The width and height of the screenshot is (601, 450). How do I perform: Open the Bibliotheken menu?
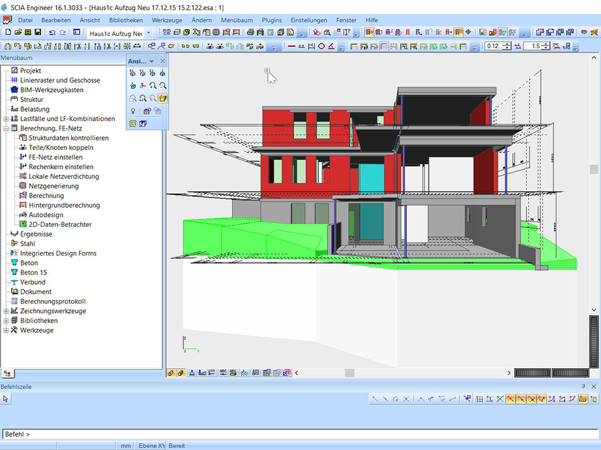(x=125, y=20)
